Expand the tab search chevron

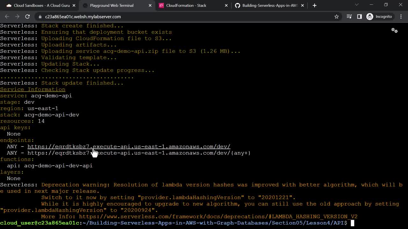pos(357,4)
